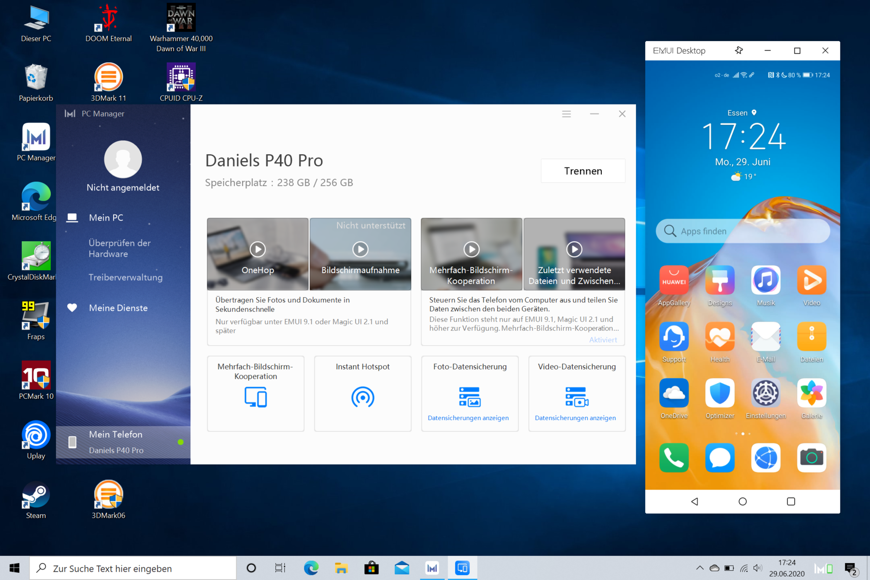Open browser icon in phone dock
The height and width of the screenshot is (580, 870).
coord(766,458)
